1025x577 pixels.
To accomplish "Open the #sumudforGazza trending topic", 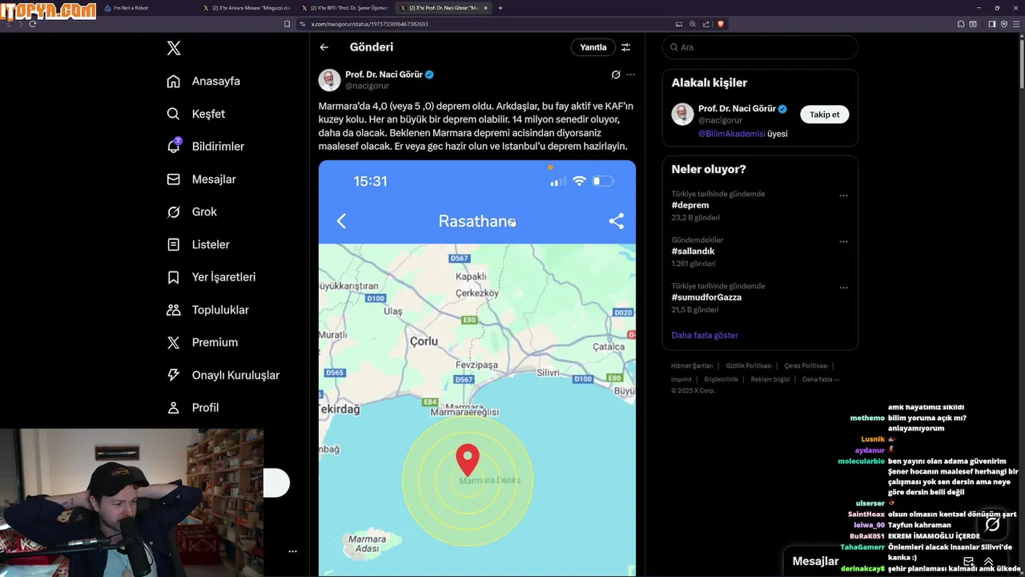I will [x=707, y=297].
